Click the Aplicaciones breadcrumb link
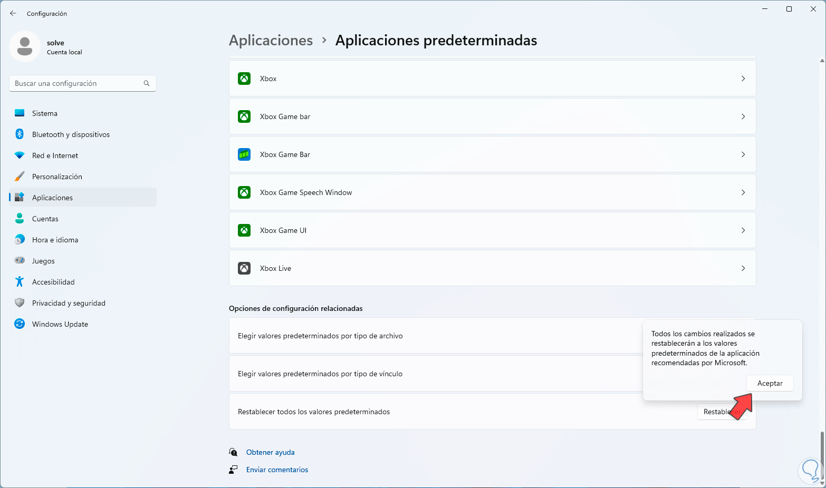This screenshot has height=488, width=826. click(x=271, y=41)
